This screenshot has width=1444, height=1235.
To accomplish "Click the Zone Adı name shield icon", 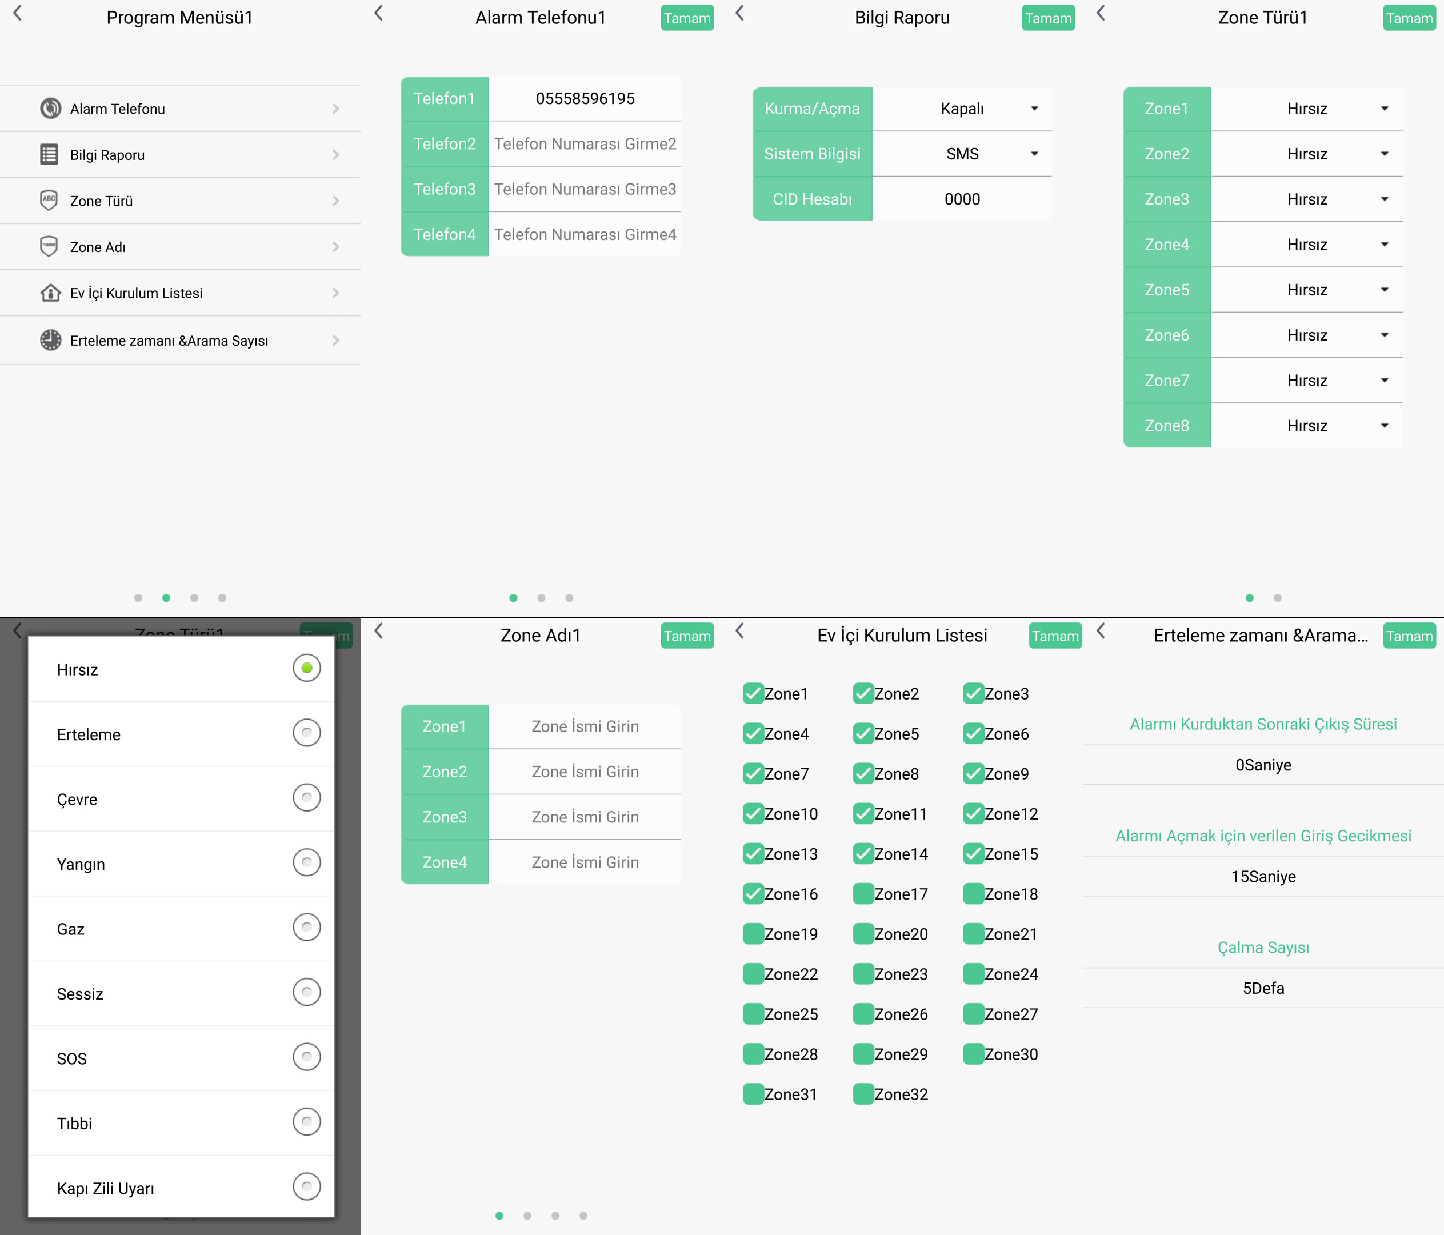I will click(x=49, y=246).
